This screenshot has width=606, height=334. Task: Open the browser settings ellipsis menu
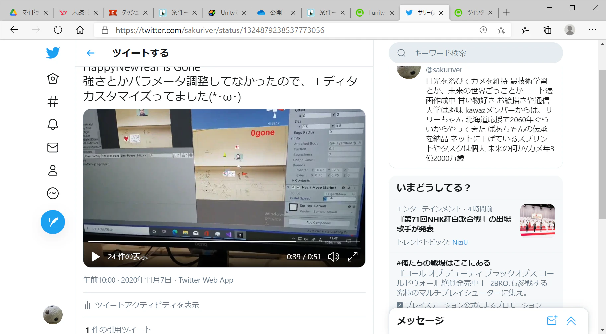[x=593, y=30]
